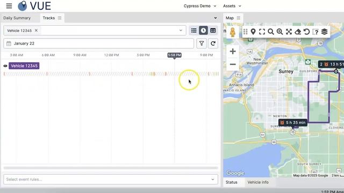Screen dimensions: 344x193
Task: Click the Street View pegman
Action: pyautogui.click(x=233, y=32)
